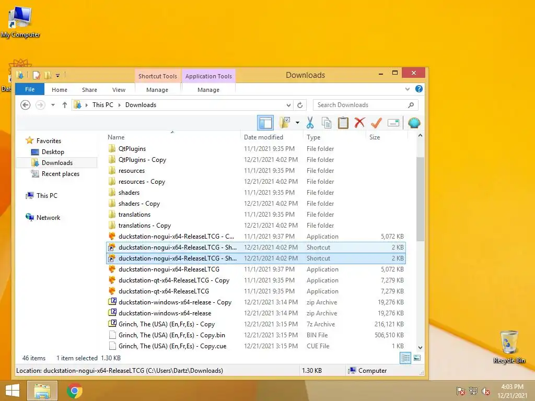The width and height of the screenshot is (535, 401).
Task: Expand the dropdown arrow beside folder options
Action: point(297,123)
